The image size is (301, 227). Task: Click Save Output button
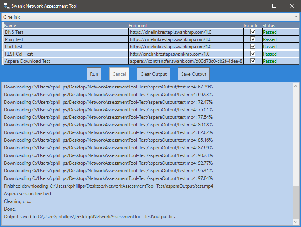pos(194,74)
